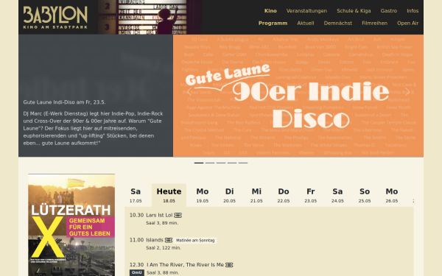Click the text 'Gute Laune Indi-Diso am Fr, 23.5.'
The width and height of the screenshot is (442, 276).
[65, 102]
